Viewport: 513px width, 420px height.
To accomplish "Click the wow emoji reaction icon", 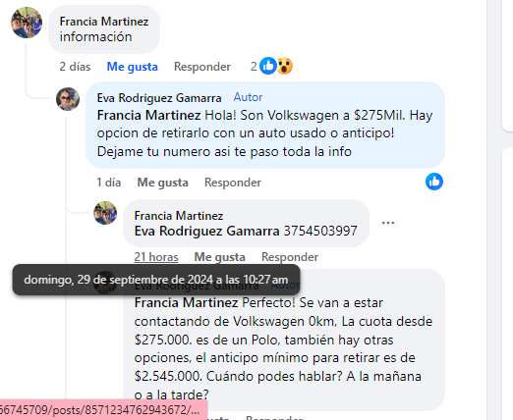I will (285, 66).
